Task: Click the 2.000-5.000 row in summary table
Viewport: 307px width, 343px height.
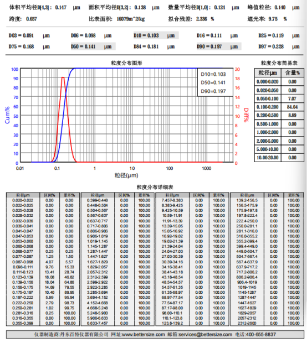Action: pos(279,141)
